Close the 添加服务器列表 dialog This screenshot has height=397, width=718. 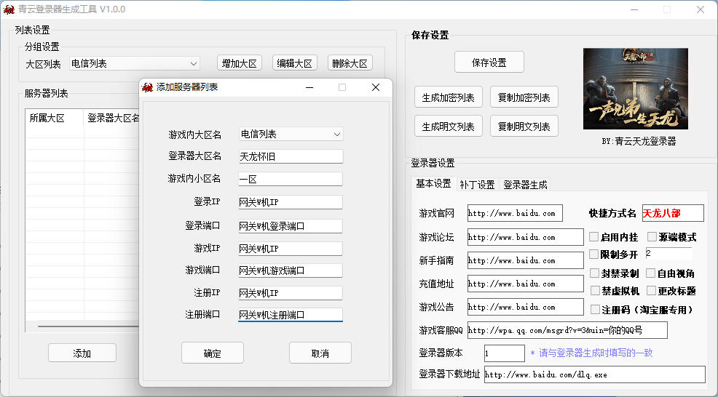[x=376, y=87]
